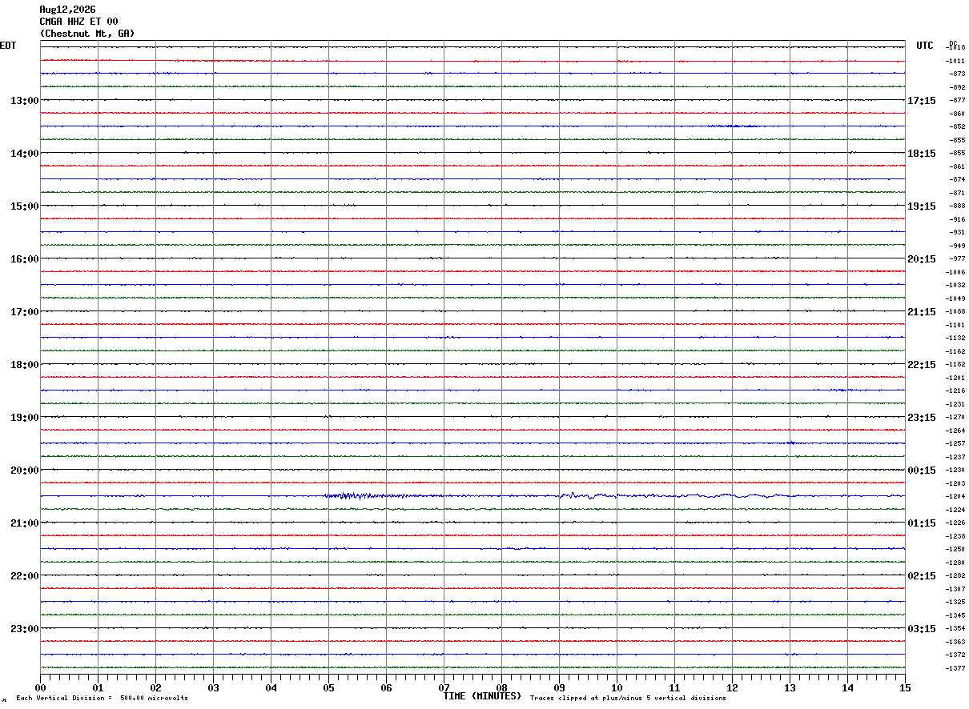The height and width of the screenshot is (709, 969).
Task: Click minute 05 on the time axis
Action: [x=328, y=687]
